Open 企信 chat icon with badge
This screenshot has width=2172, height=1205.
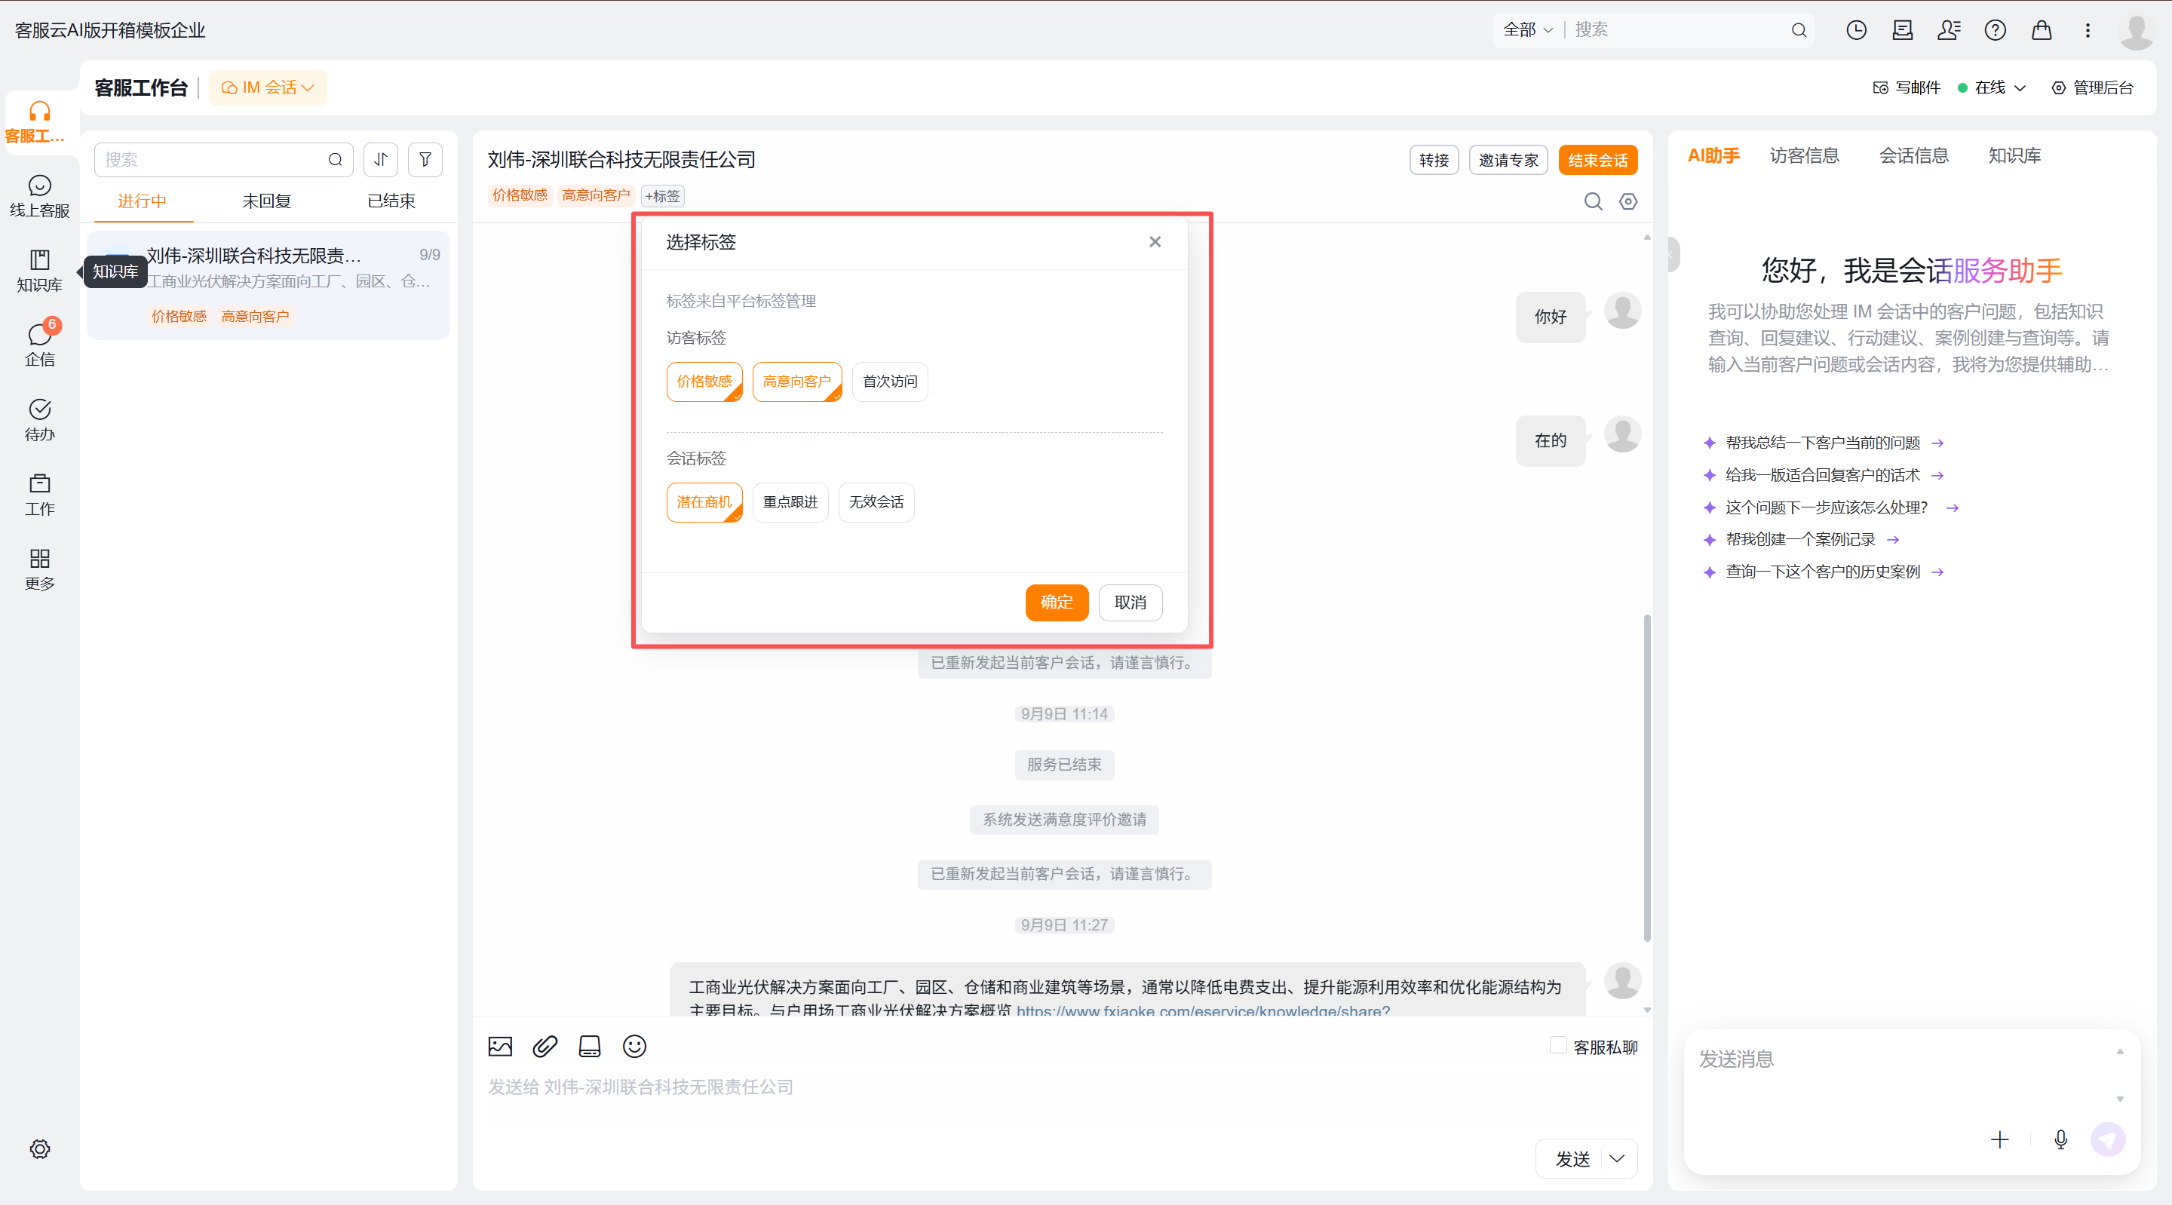coord(38,345)
